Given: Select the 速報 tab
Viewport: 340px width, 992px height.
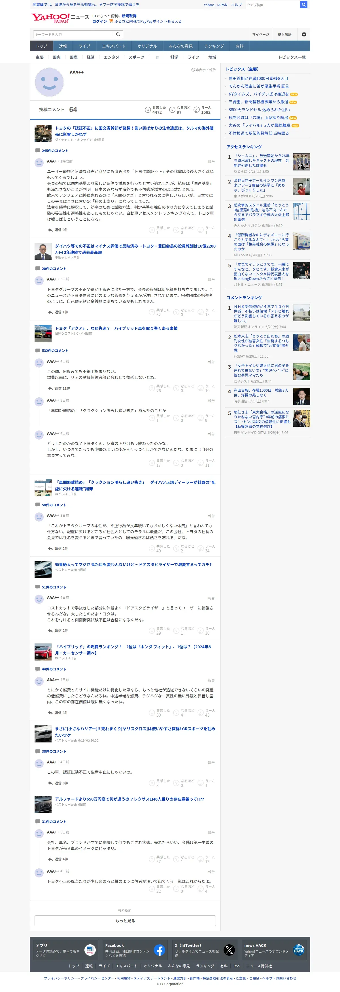Looking at the screenshot, I should click(x=63, y=46).
